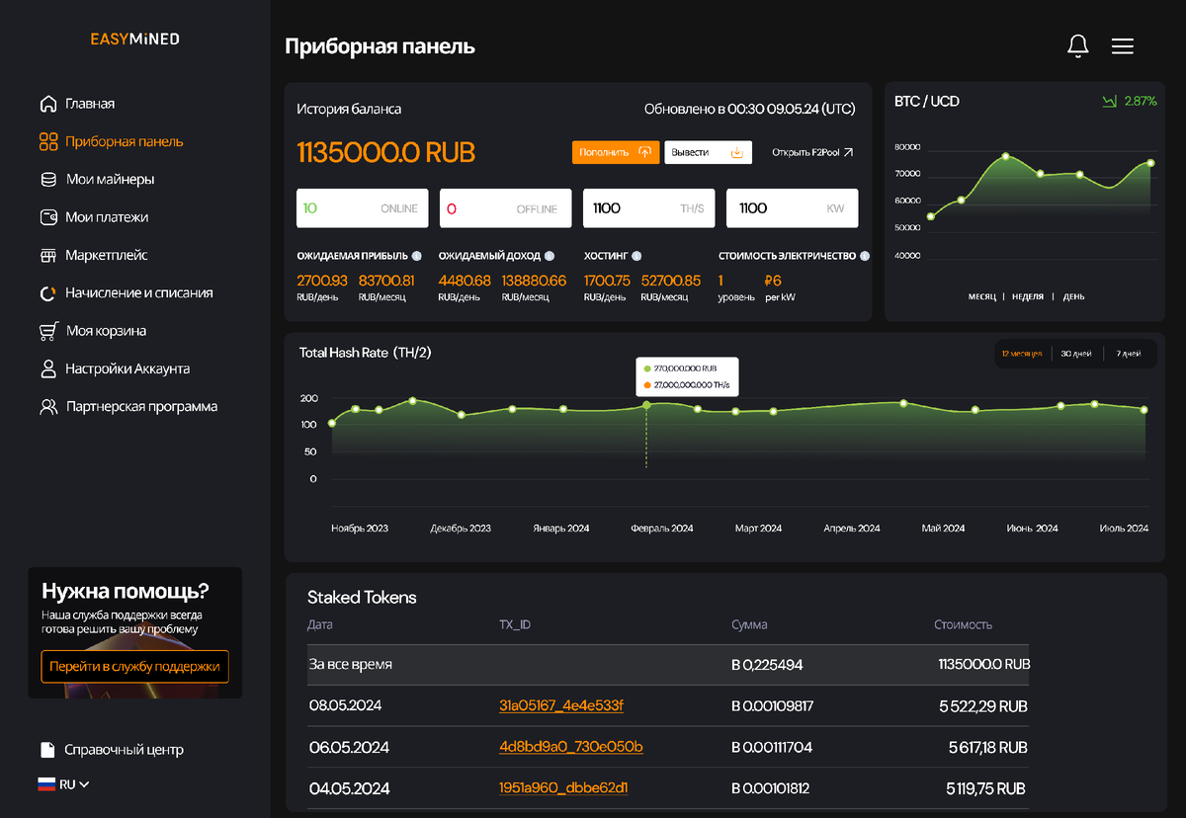1186x818 pixels.
Task: Click the Партнерская программа people icon
Action: (x=47, y=407)
